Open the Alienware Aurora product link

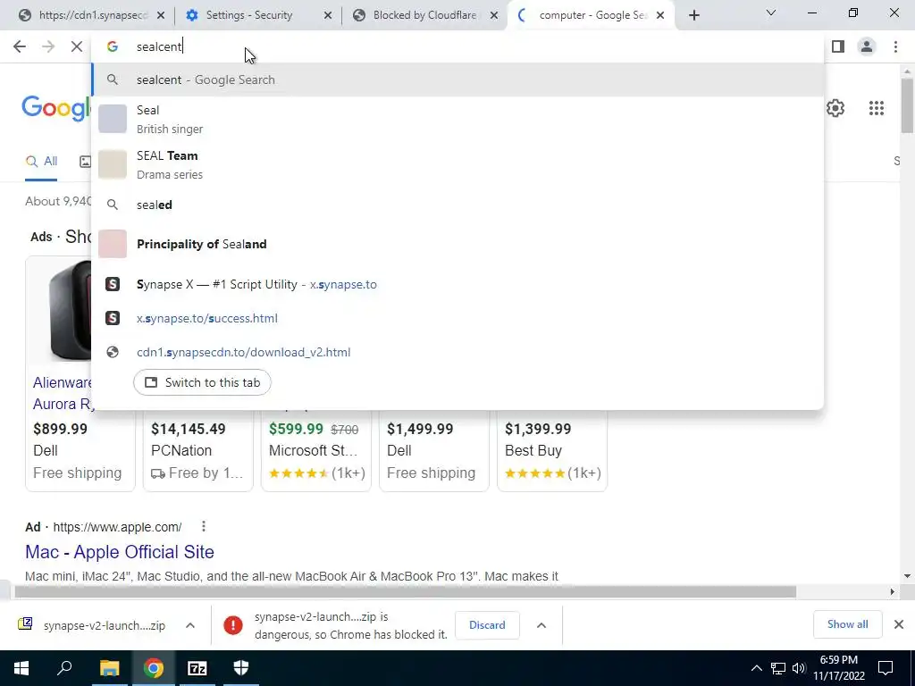click(63, 393)
